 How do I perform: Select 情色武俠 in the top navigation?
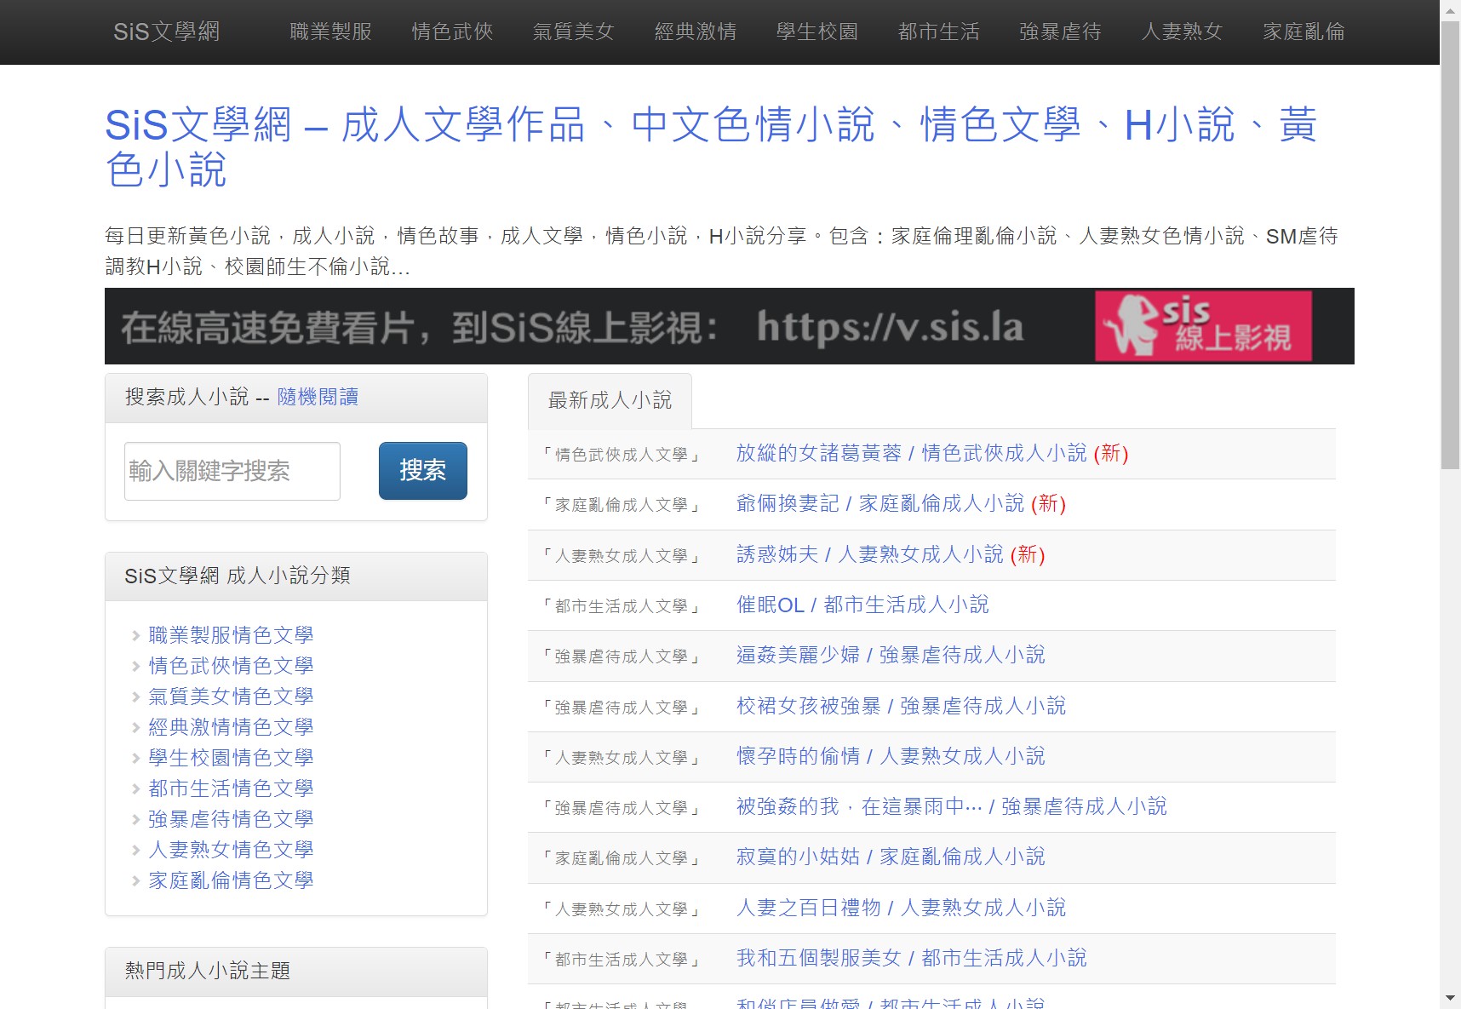pyautogui.click(x=452, y=32)
